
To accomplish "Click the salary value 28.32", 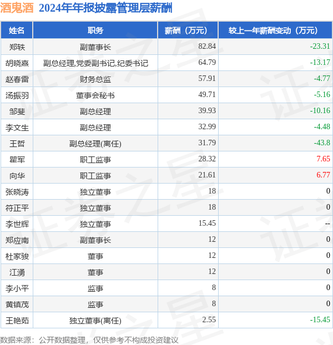I will pyautogui.click(x=207, y=159).
